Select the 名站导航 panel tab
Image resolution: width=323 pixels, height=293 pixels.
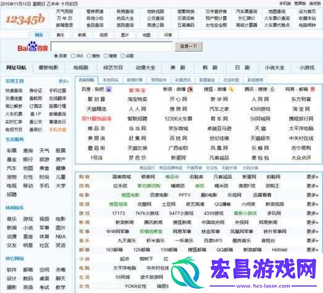coord(86,80)
